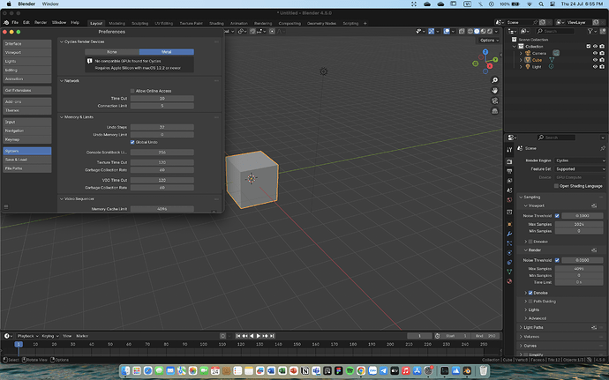Open the Feature Set dropdown
Screen dimensions: 609x380
coord(580,169)
